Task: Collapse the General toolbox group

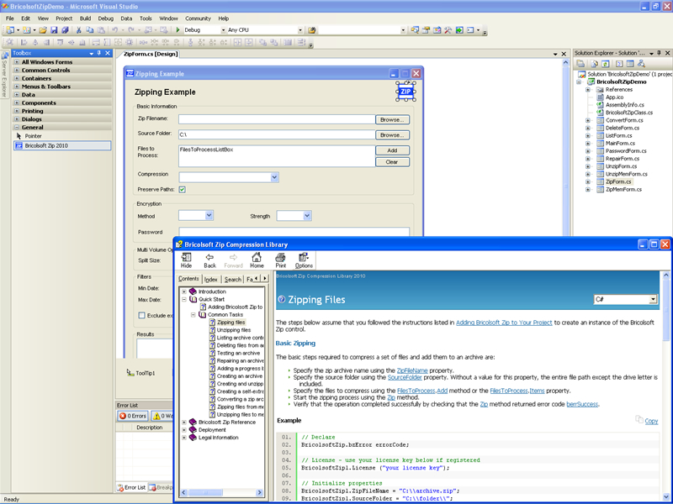Action: (17, 128)
